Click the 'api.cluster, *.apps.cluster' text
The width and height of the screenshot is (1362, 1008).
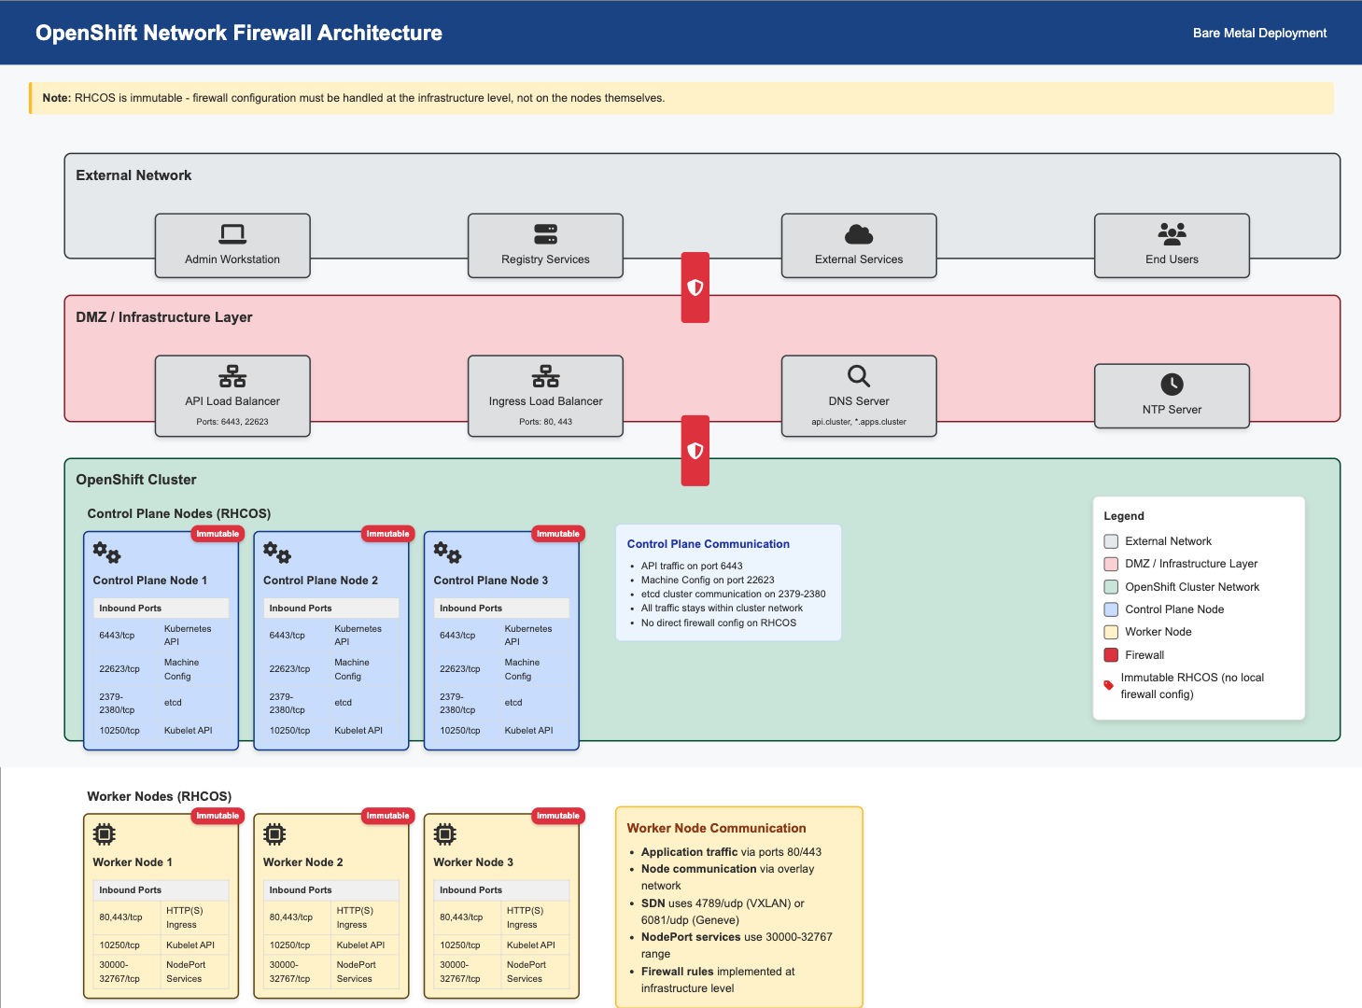(x=859, y=422)
